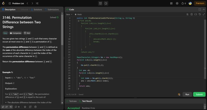Click the Premium button
The image size is (207, 110).
[200, 3]
